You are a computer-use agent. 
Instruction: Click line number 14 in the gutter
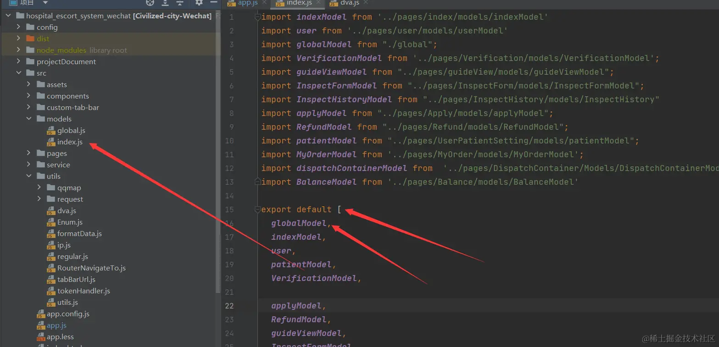[229, 196]
